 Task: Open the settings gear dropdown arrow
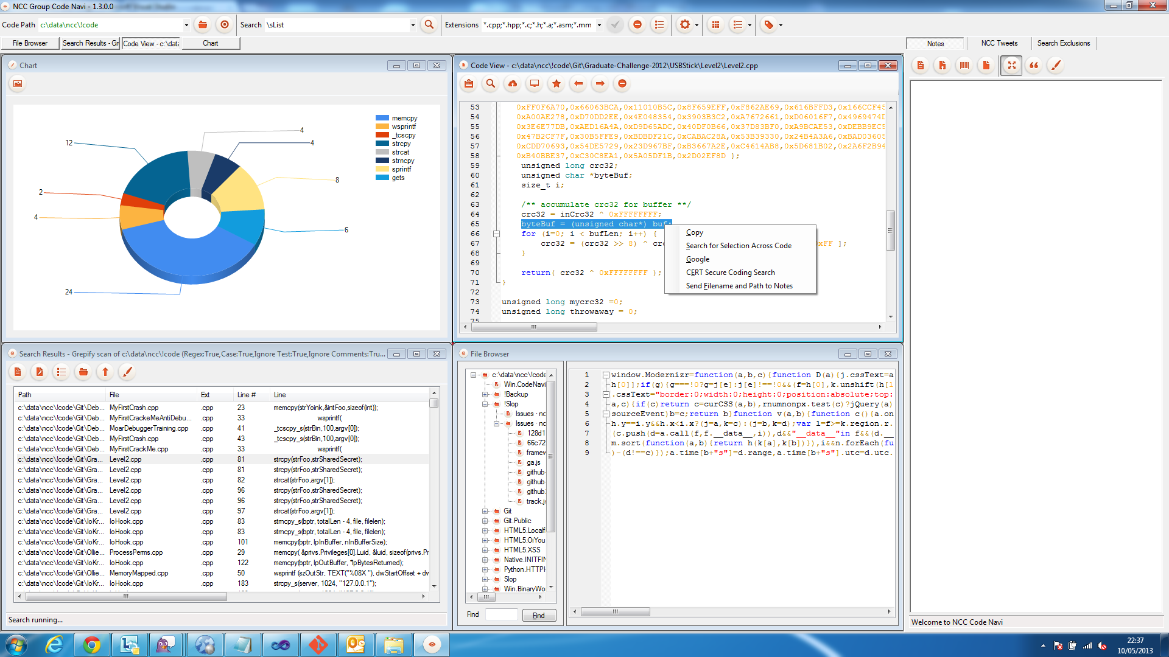point(697,25)
